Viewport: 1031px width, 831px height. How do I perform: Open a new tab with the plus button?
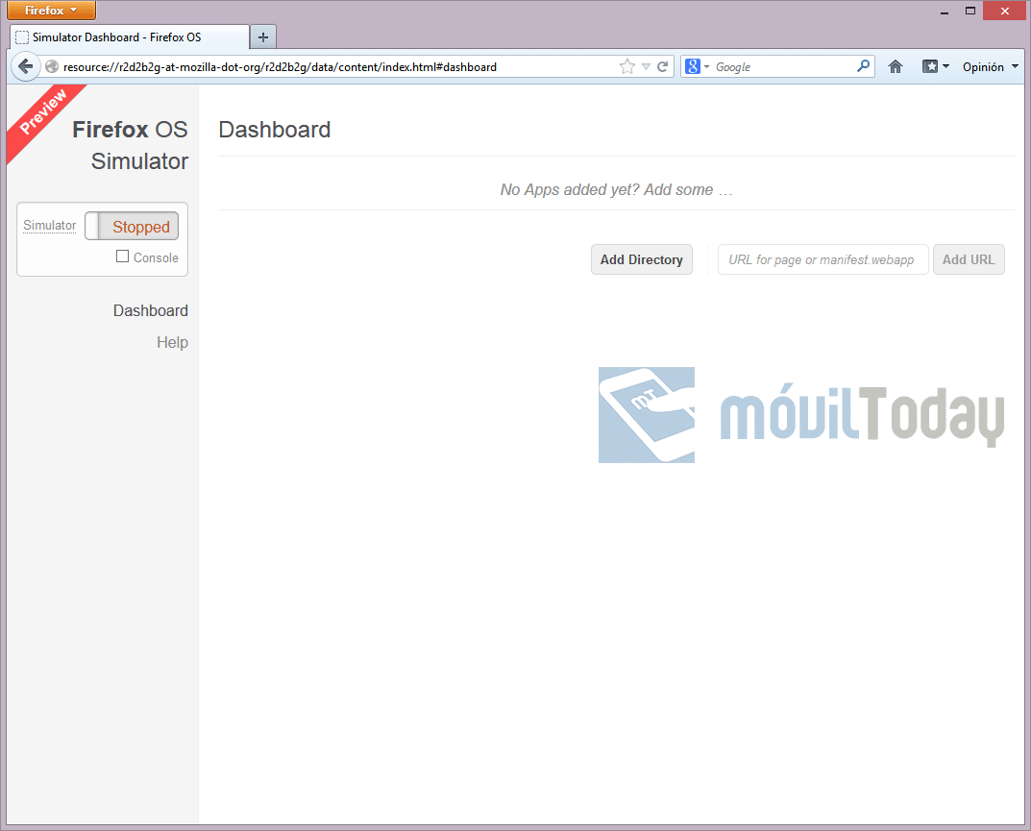pyautogui.click(x=263, y=37)
